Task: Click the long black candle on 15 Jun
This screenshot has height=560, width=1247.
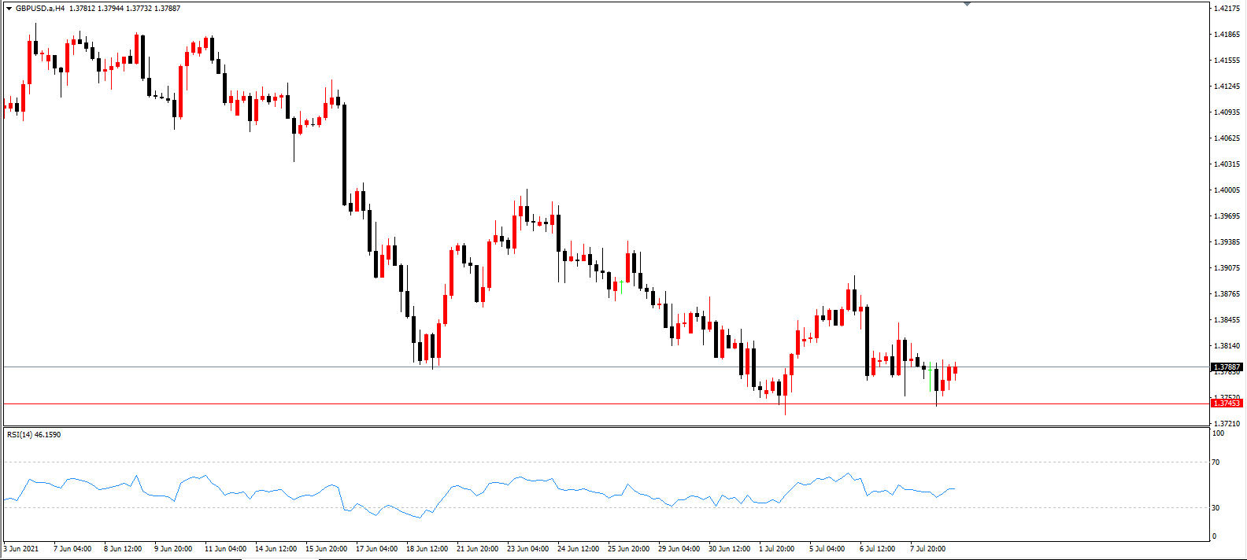Action: (x=344, y=154)
